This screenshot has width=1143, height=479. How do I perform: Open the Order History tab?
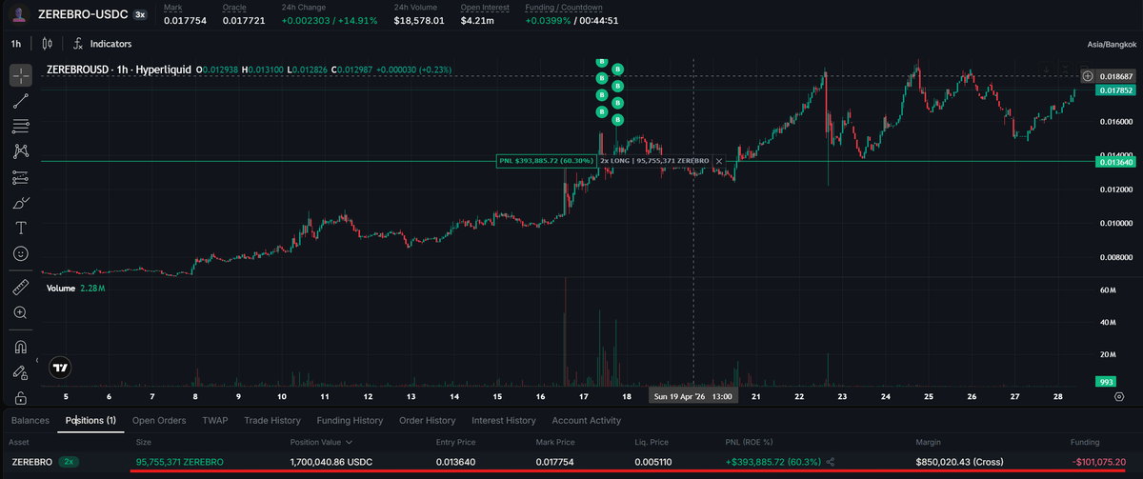428,420
